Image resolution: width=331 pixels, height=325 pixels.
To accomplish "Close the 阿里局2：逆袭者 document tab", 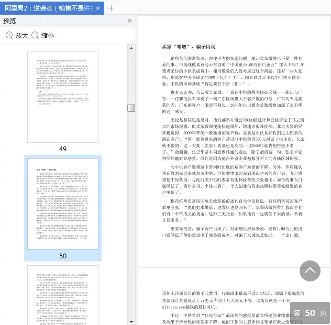I will click(97, 8).
